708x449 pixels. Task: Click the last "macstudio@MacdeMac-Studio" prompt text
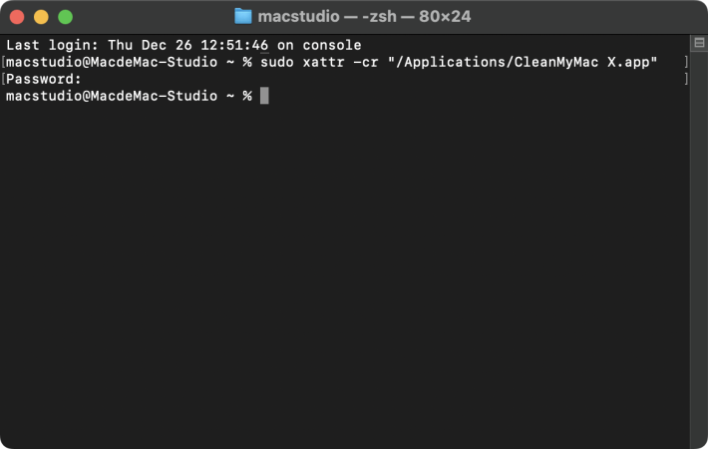coord(112,96)
